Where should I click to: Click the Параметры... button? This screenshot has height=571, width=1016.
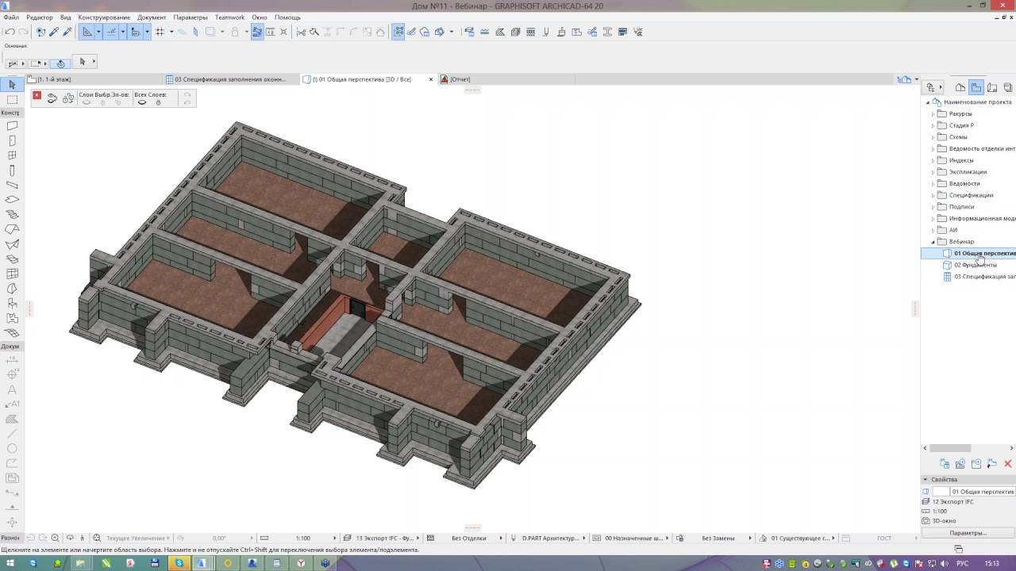pos(968,533)
